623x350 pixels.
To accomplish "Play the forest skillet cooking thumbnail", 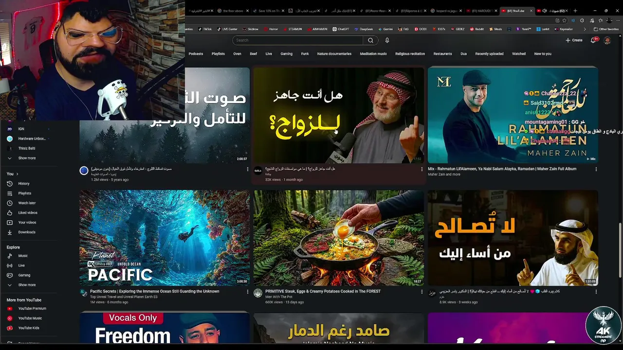I will (x=339, y=238).
